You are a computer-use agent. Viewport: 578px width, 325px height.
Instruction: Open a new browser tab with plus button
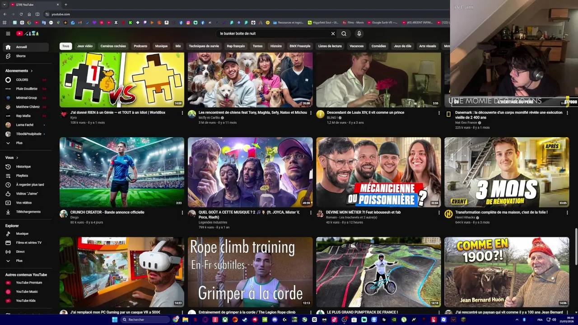(66, 5)
